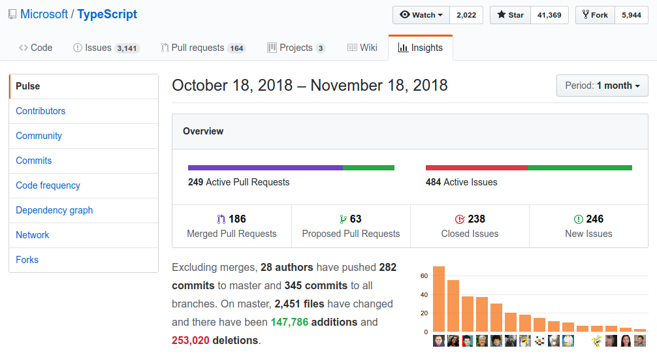This screenshot has height=361, width=657.
Task: Click 238 Closed Issues
Action: click(x=470, y=226)
